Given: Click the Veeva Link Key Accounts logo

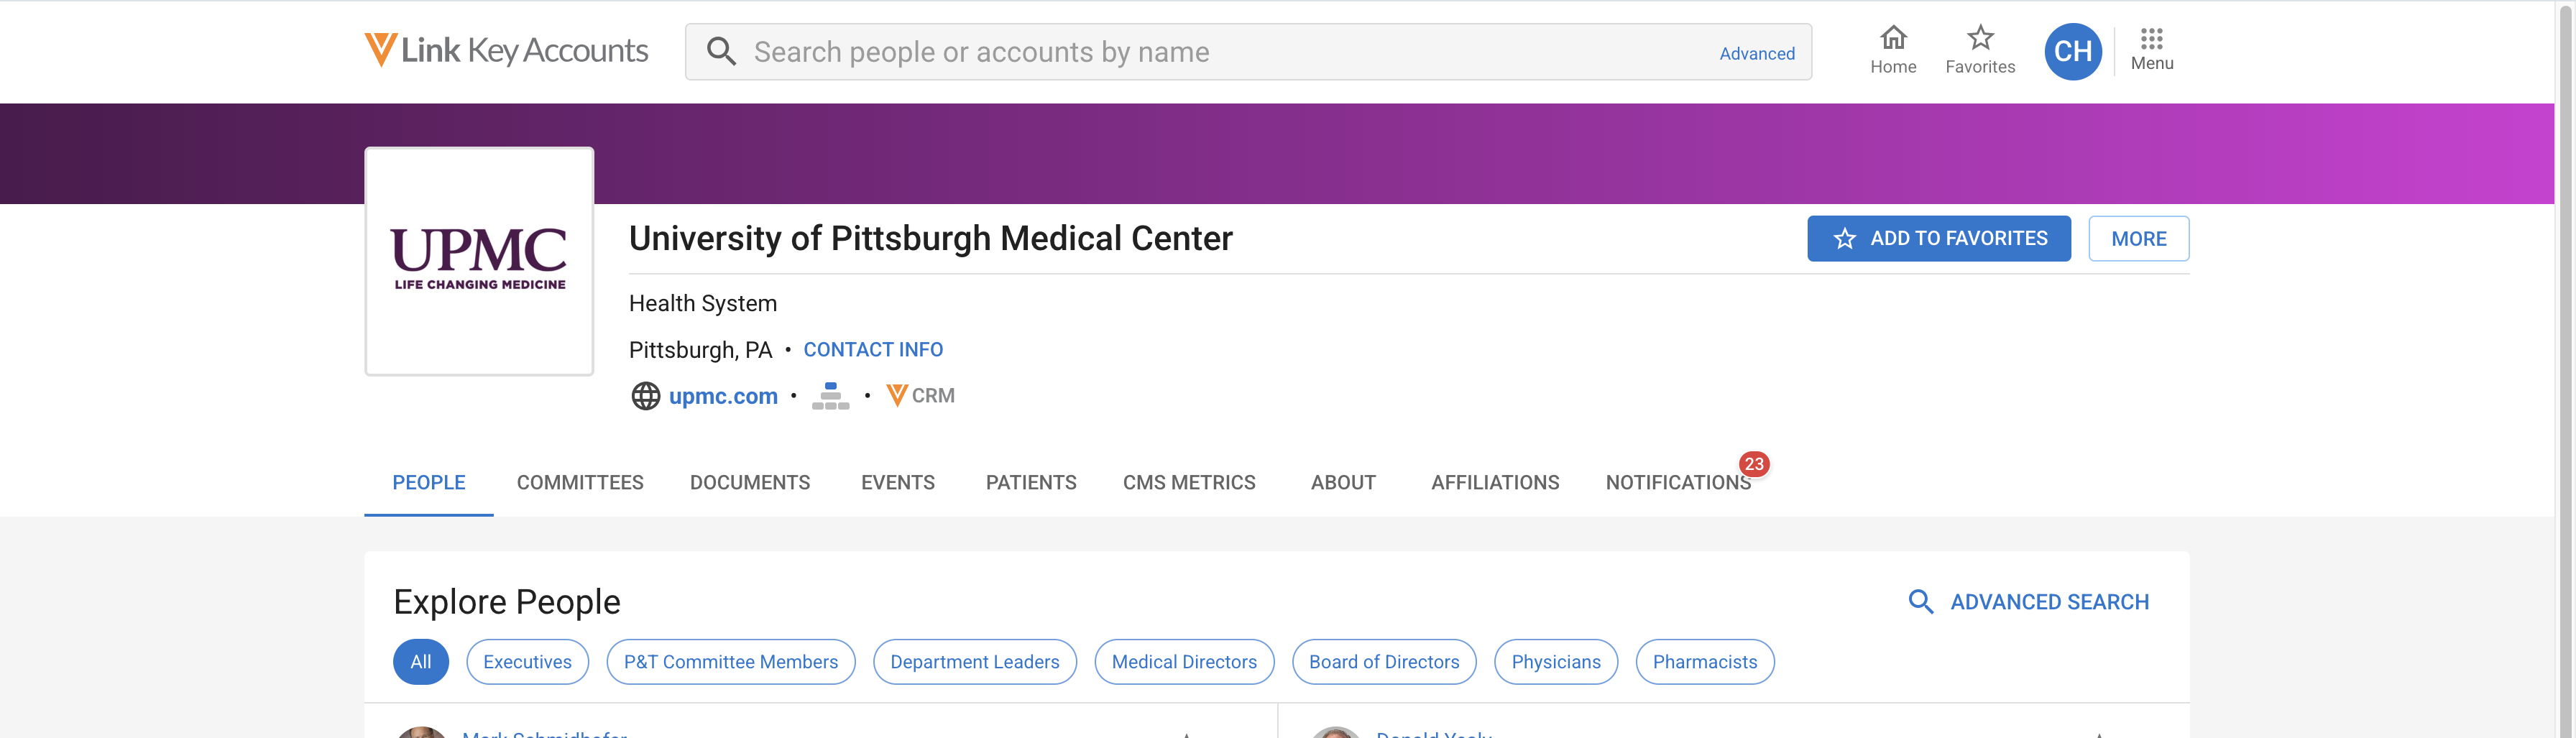Looking at the screenshot, I should tap(506, 50).
